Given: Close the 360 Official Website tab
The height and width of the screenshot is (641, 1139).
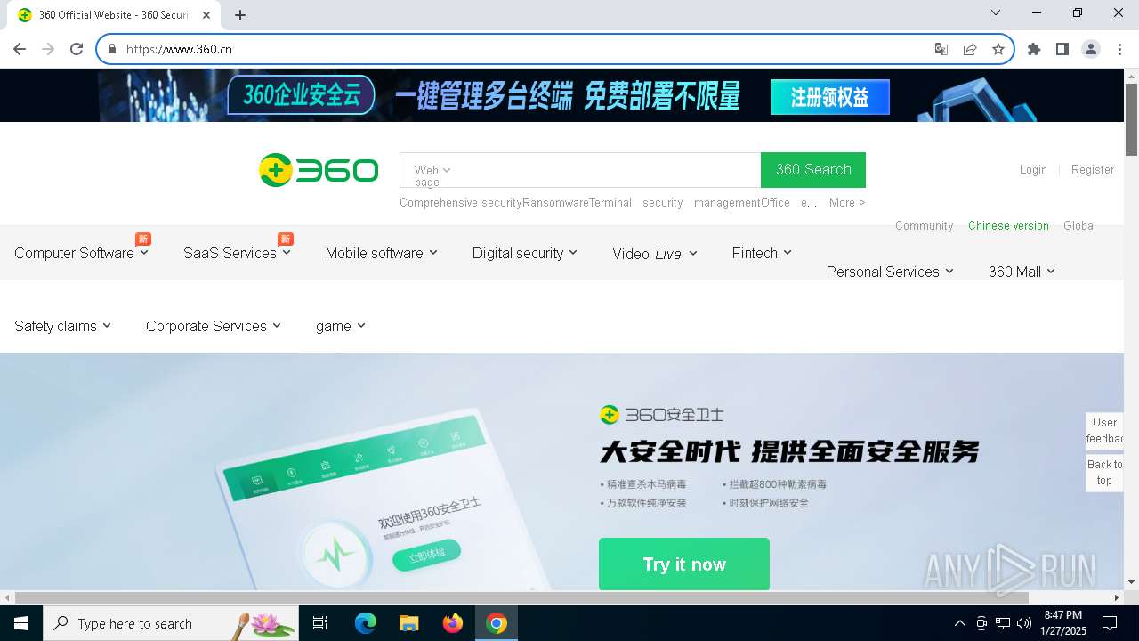Looking at the screenshot, I should (x=206, y=15).
